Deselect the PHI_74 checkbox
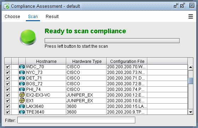 point(8,89)
